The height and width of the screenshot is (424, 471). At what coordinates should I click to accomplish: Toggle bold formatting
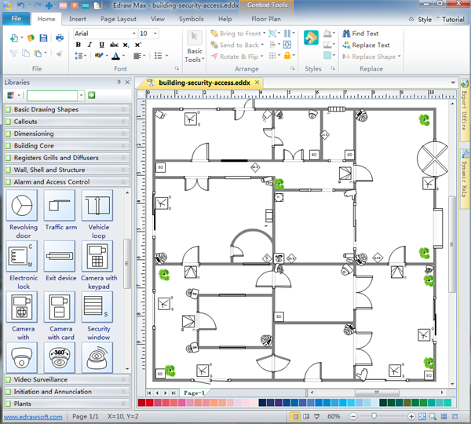pyautogui.click(x=78, y=45)
